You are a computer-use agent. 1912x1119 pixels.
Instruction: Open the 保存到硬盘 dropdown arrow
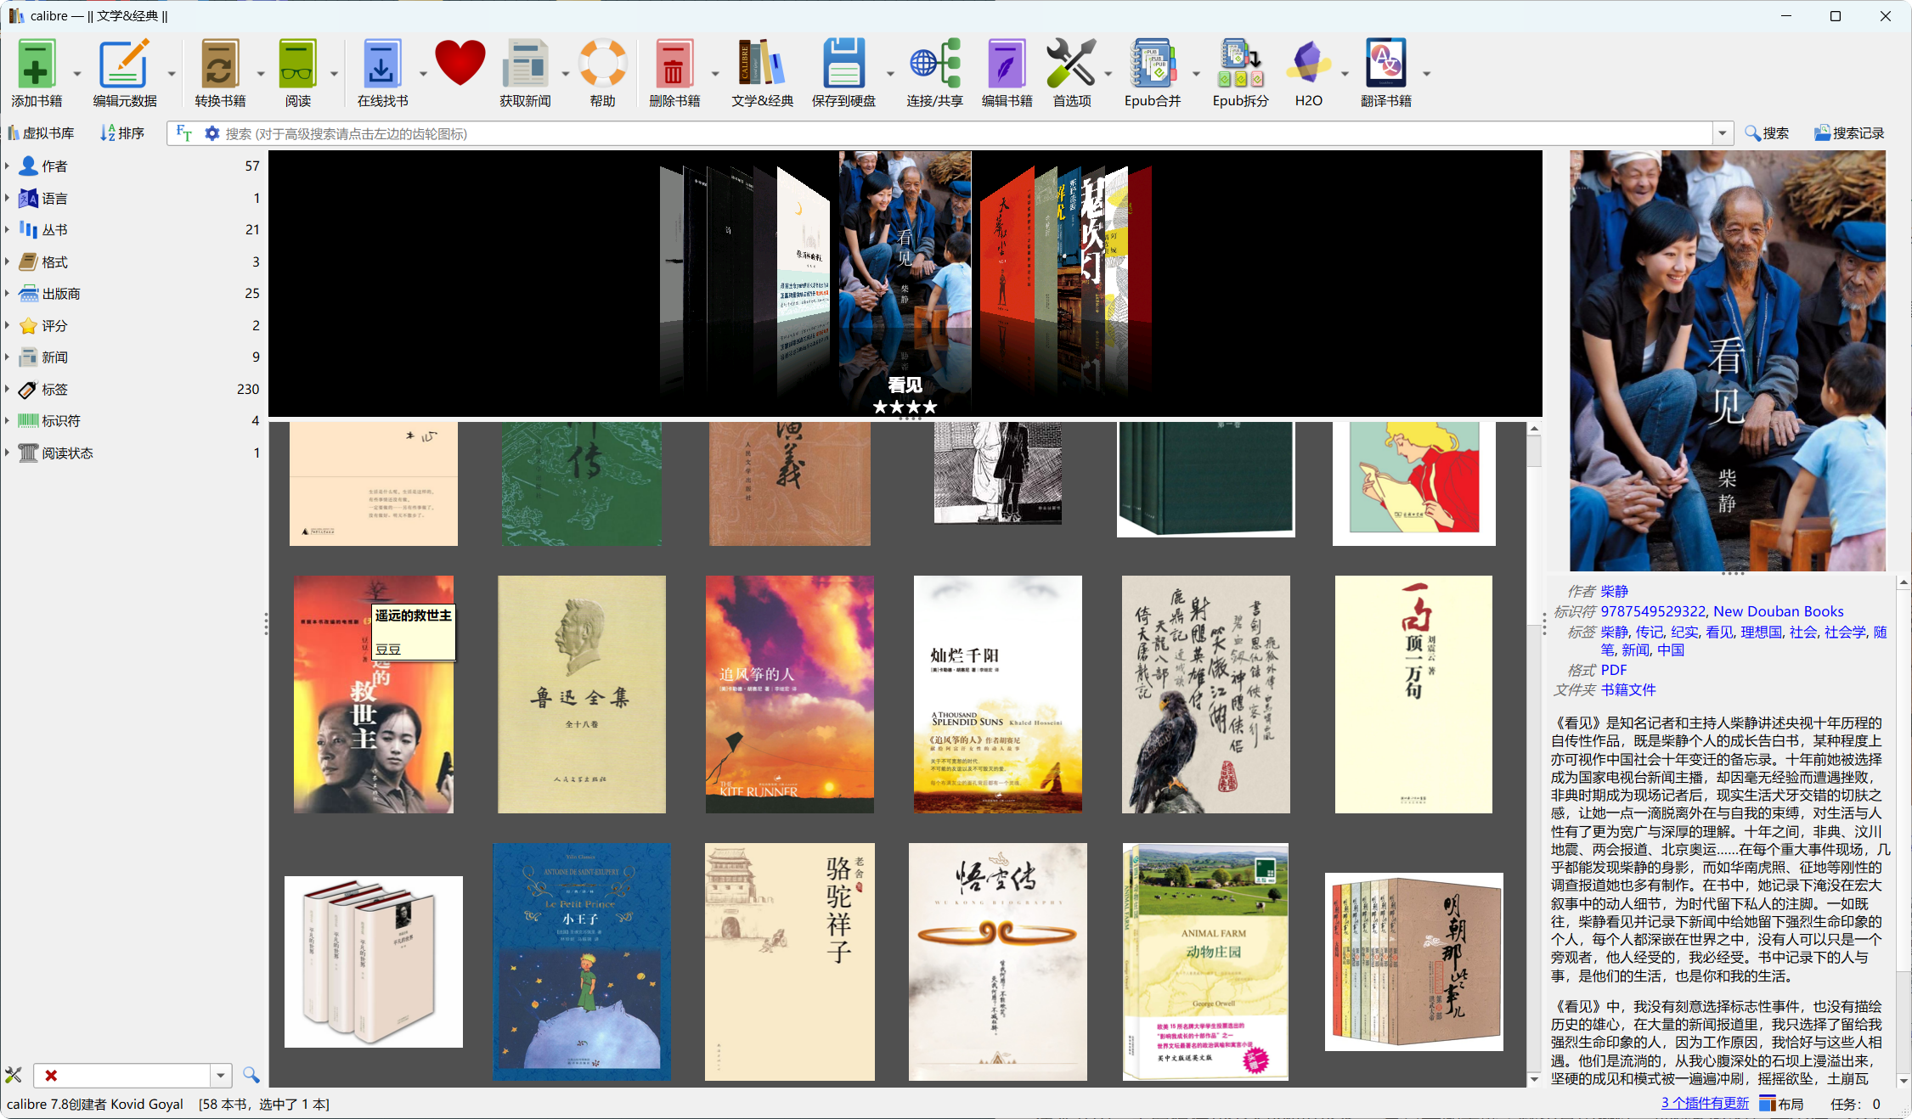coord(889,74)
